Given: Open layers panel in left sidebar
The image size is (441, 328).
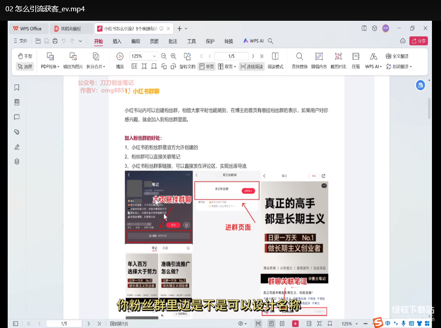Looking at the screenshot, I should pos(17,162).
